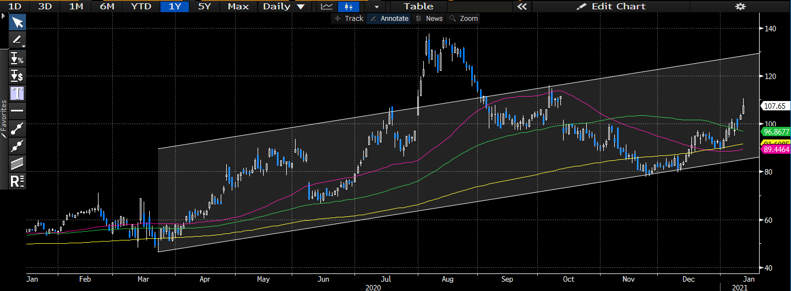The height and width of the screenshot is (291, 791).
Task: Open the chart settings gear
Action: [740, 7]
